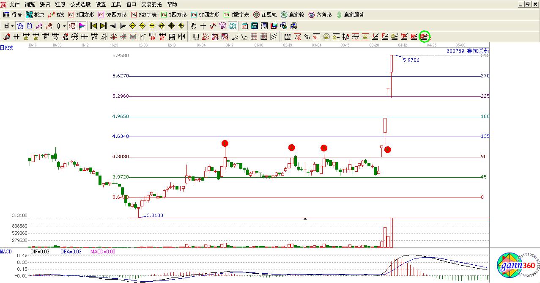Select the percent (%) line tool

click(x=307, y=37)
